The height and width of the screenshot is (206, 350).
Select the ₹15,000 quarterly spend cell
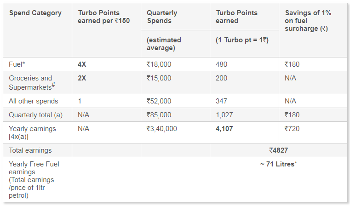tap(159, 78)
